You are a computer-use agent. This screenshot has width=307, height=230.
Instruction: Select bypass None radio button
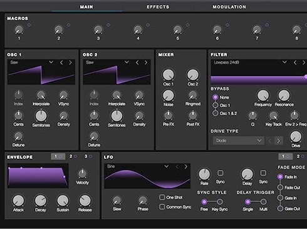point(215,97)
